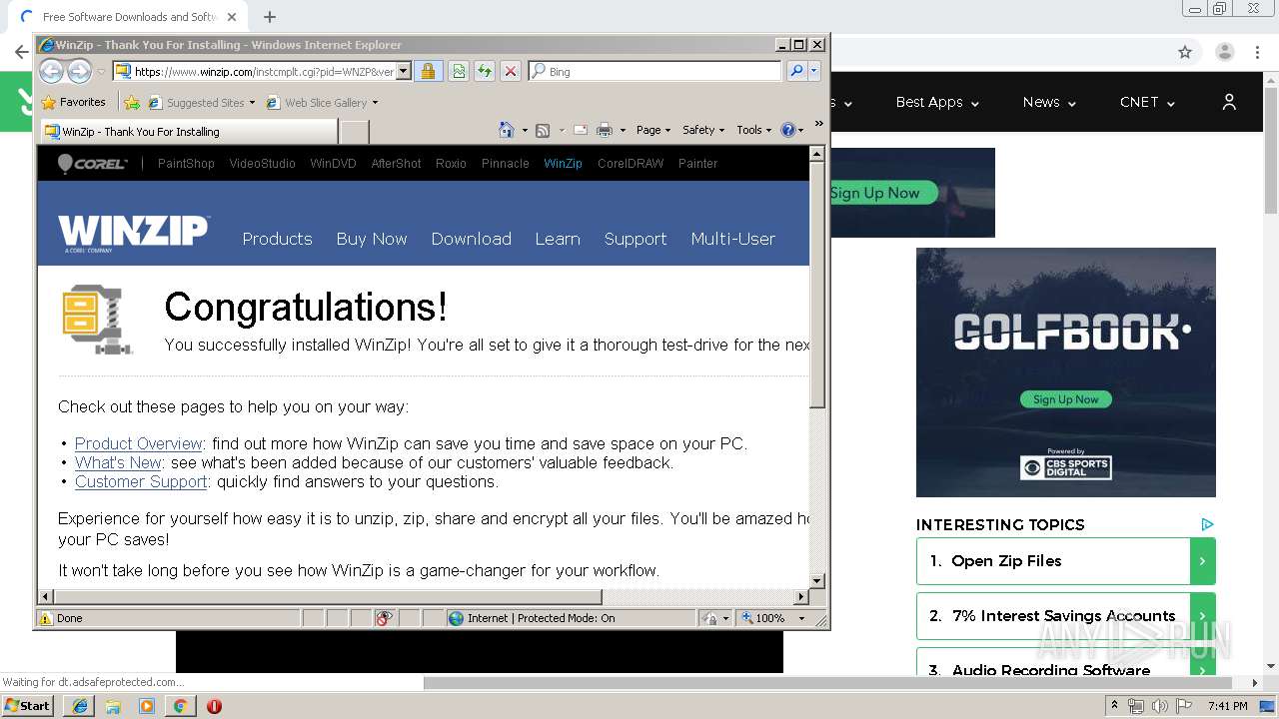Click the privacy report eye icon
1279x719 pixels.
click(384, 618)
